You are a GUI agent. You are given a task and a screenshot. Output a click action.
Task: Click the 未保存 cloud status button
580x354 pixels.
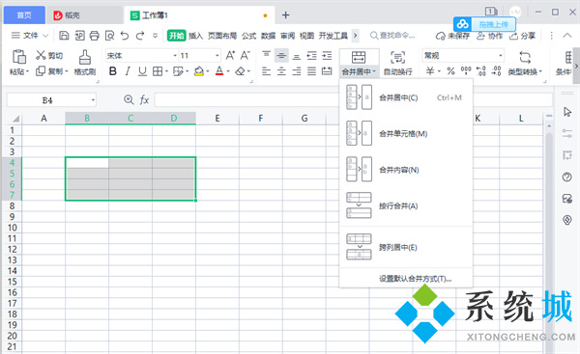click(x=452, y=36)
